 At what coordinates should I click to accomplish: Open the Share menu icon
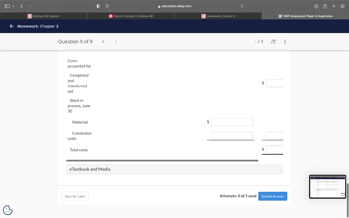pyautogui.click(x=325, y=6)
